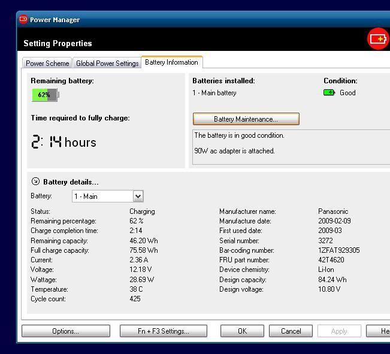Open the Global Power Settings tab
The width and height of the screenshot is (390, 354).
[x=107, y=63]
